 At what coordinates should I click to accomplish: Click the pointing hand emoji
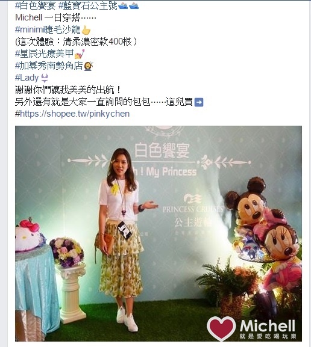86,30
